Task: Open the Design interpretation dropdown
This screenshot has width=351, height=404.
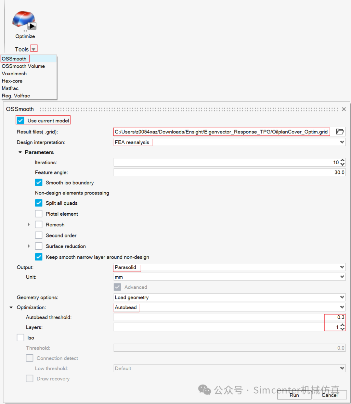Action: 229,142
